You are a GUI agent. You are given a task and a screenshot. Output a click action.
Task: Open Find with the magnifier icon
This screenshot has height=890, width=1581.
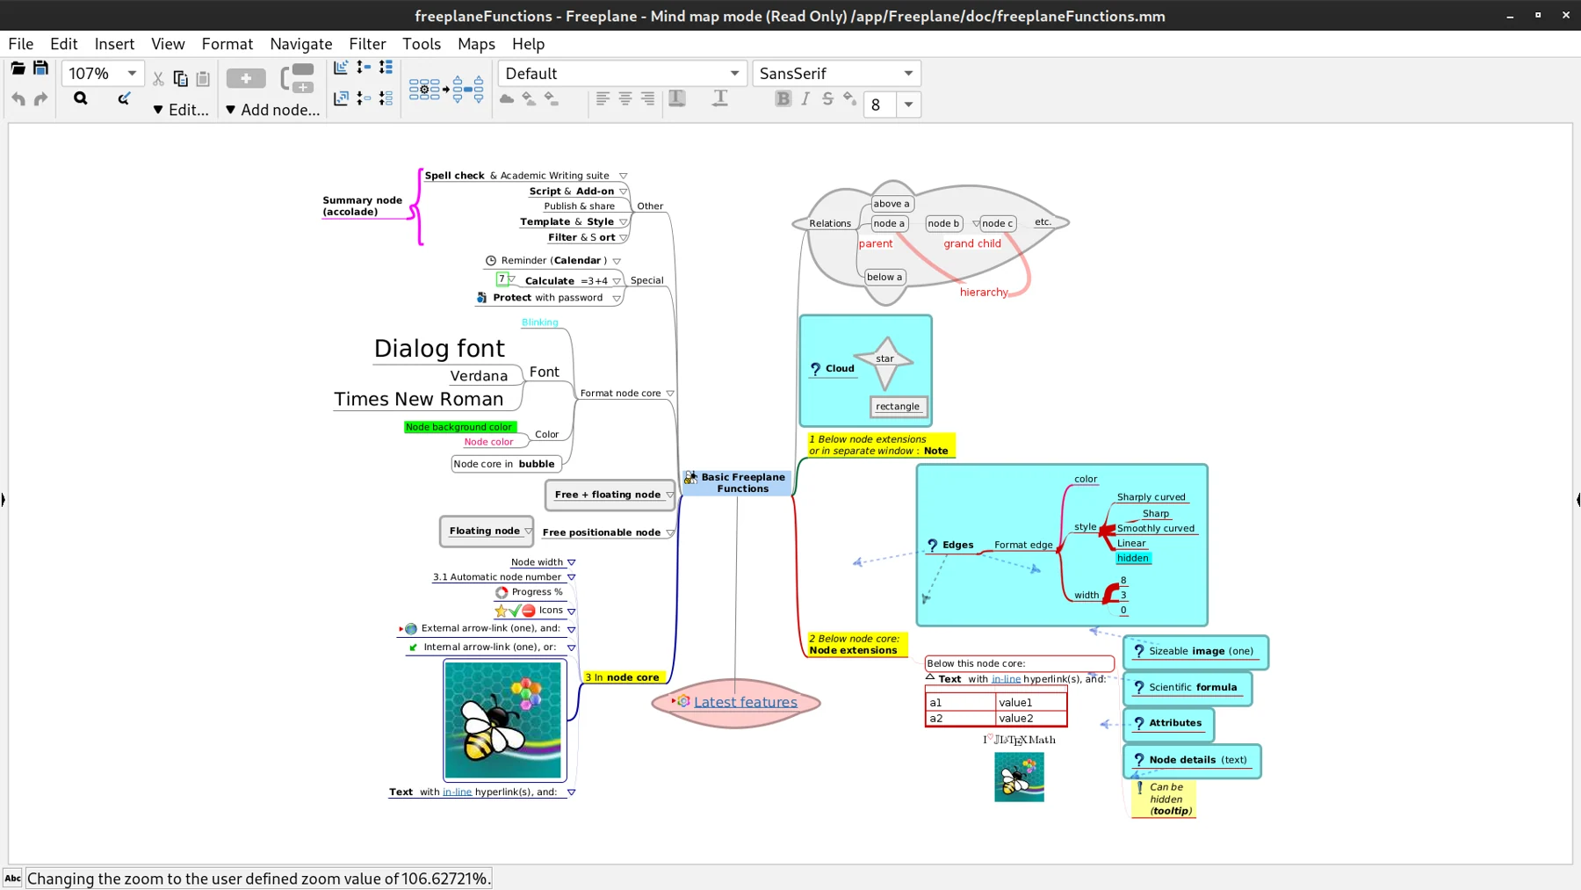(x=81, y=98)
